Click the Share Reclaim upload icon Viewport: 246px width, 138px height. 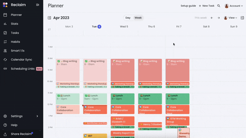coord(5,134)
